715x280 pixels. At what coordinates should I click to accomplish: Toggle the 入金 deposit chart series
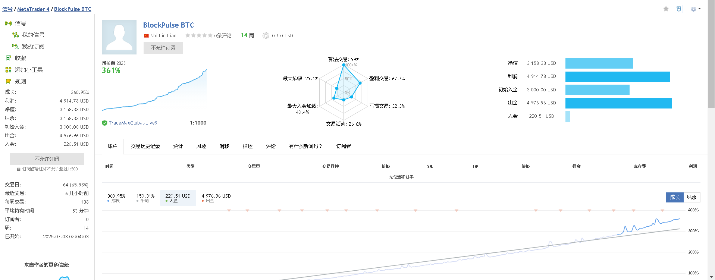[178, 198]
